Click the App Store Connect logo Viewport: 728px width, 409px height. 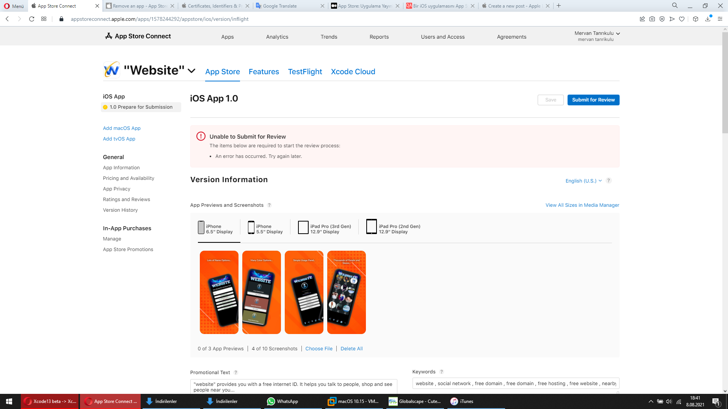[138, 36]
